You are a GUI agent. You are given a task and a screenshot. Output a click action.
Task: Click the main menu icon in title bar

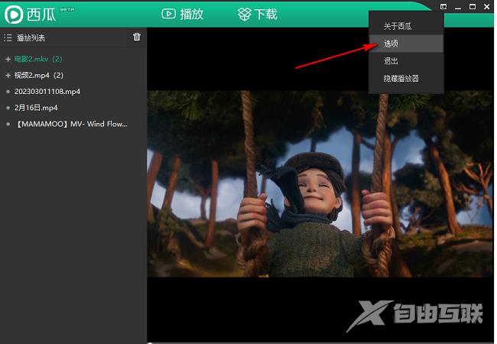pos(443,7)
